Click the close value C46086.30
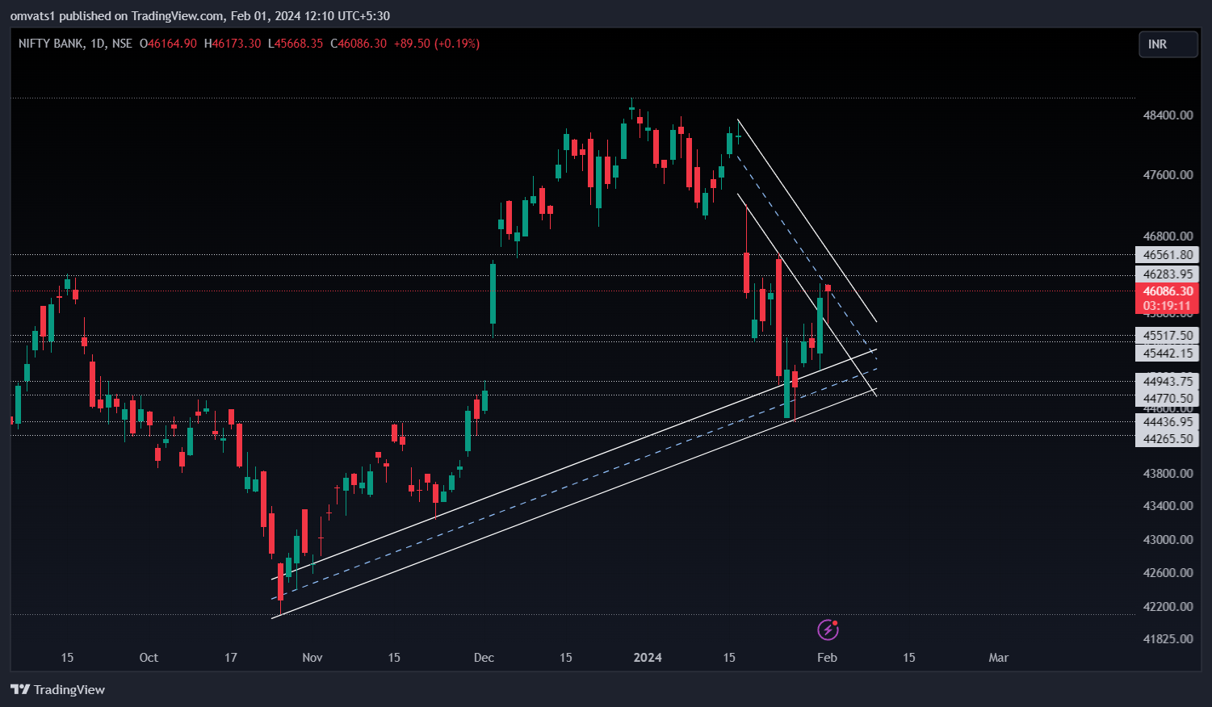1212x707 pixels. (x=358, y=44)
